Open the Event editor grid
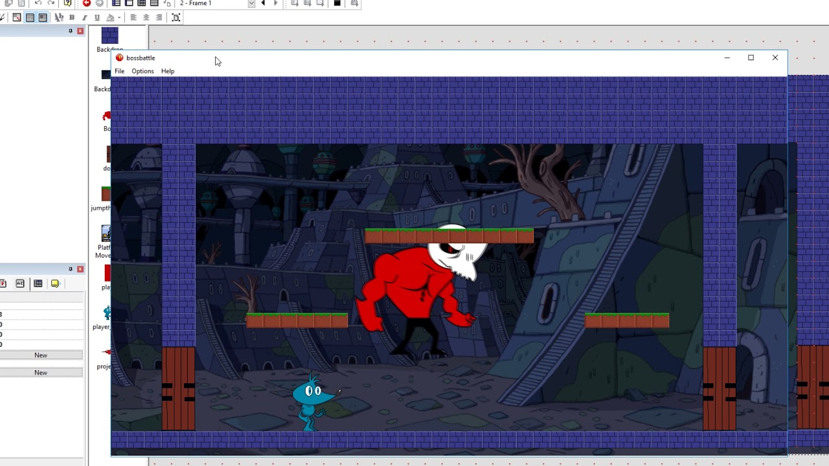Screen dimensions: 829x466 tap(141, 3)
